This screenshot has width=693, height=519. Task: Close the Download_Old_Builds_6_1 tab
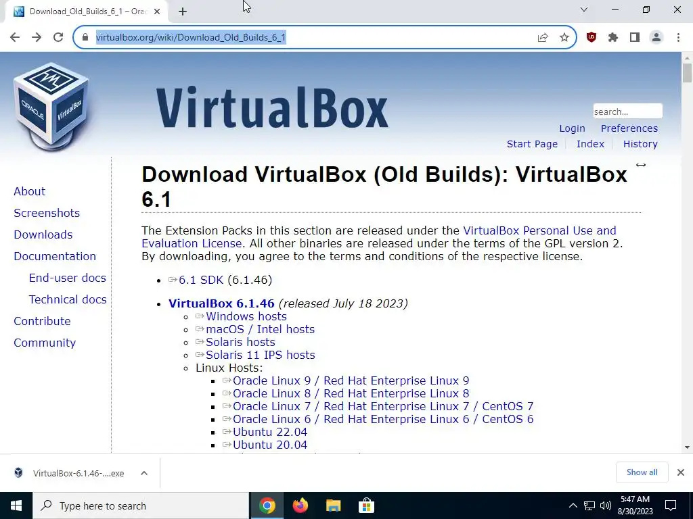click(157, 11)
